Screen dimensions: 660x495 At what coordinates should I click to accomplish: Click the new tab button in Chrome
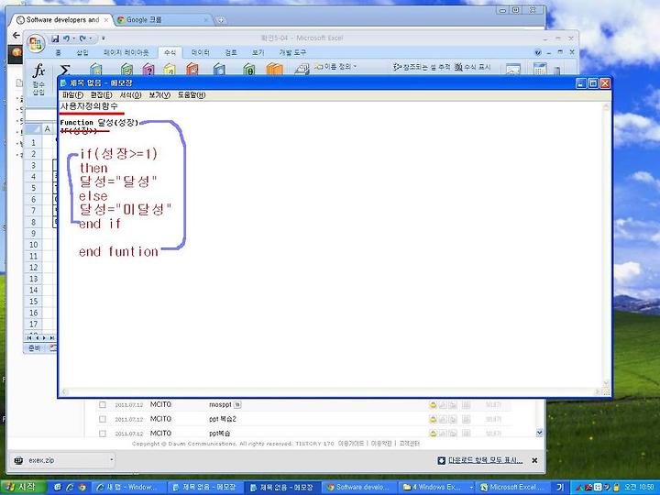[x=220, y=20]
